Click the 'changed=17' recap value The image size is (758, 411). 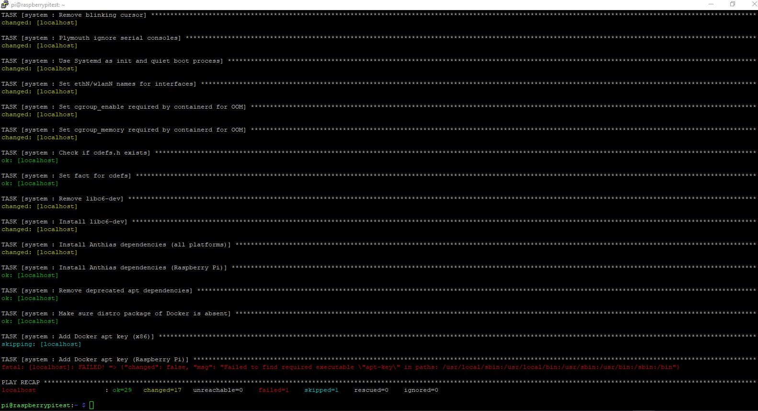[x=162, y=390]
